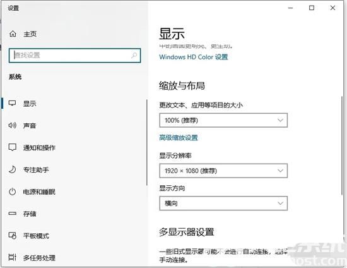Click the moon icon beside 专注助手
The width and height of the screenshot is (347, 268).
coord(13,169)
